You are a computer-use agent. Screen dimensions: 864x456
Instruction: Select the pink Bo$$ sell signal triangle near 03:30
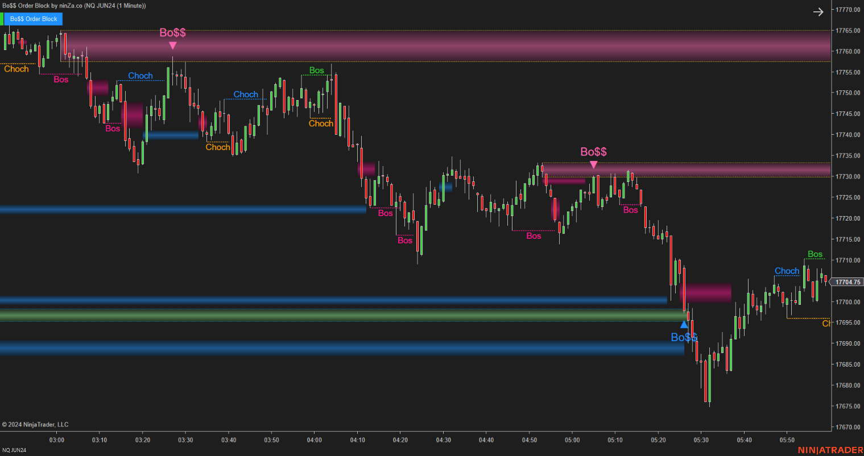click(172, 44)
